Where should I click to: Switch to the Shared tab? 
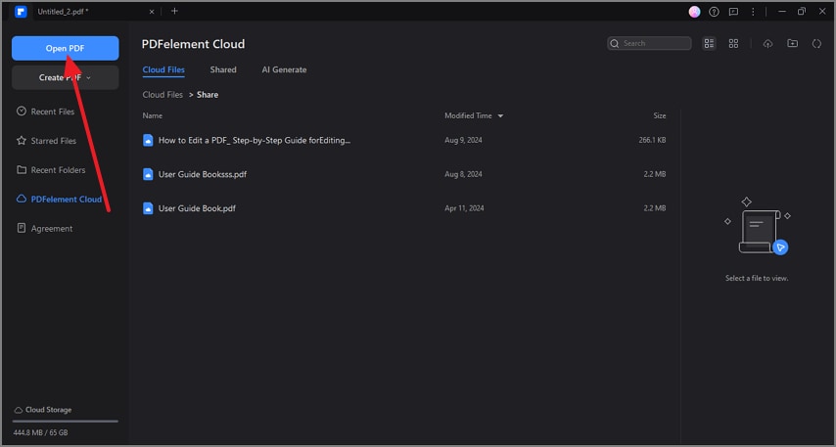[x=223, y=69]
